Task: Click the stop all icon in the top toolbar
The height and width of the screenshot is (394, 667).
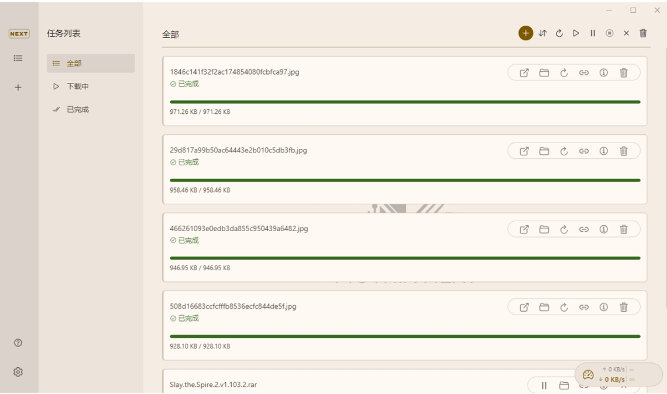Action: coord(610,33)
